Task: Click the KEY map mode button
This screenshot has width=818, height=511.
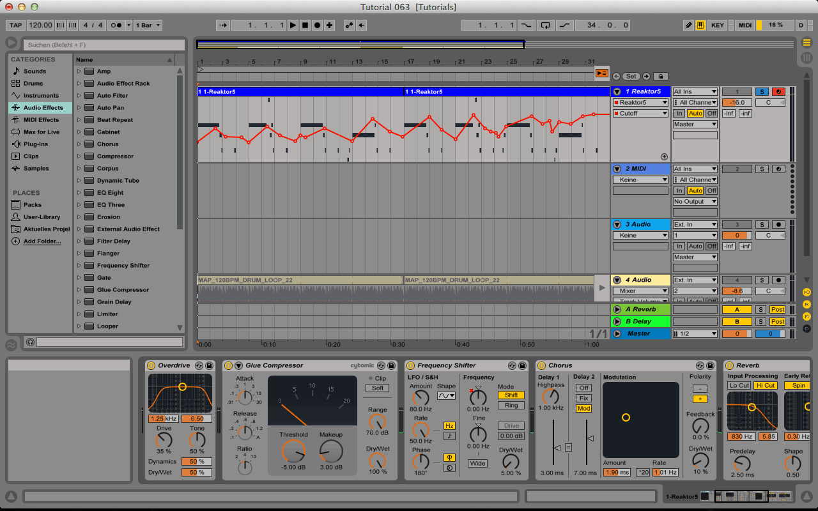Action: [718, 26]
